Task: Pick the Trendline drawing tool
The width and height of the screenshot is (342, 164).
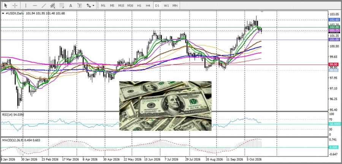Action: (44, 6)
